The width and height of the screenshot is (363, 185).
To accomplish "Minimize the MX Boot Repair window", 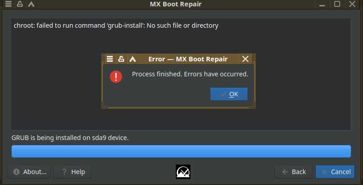I will [322, 4].
